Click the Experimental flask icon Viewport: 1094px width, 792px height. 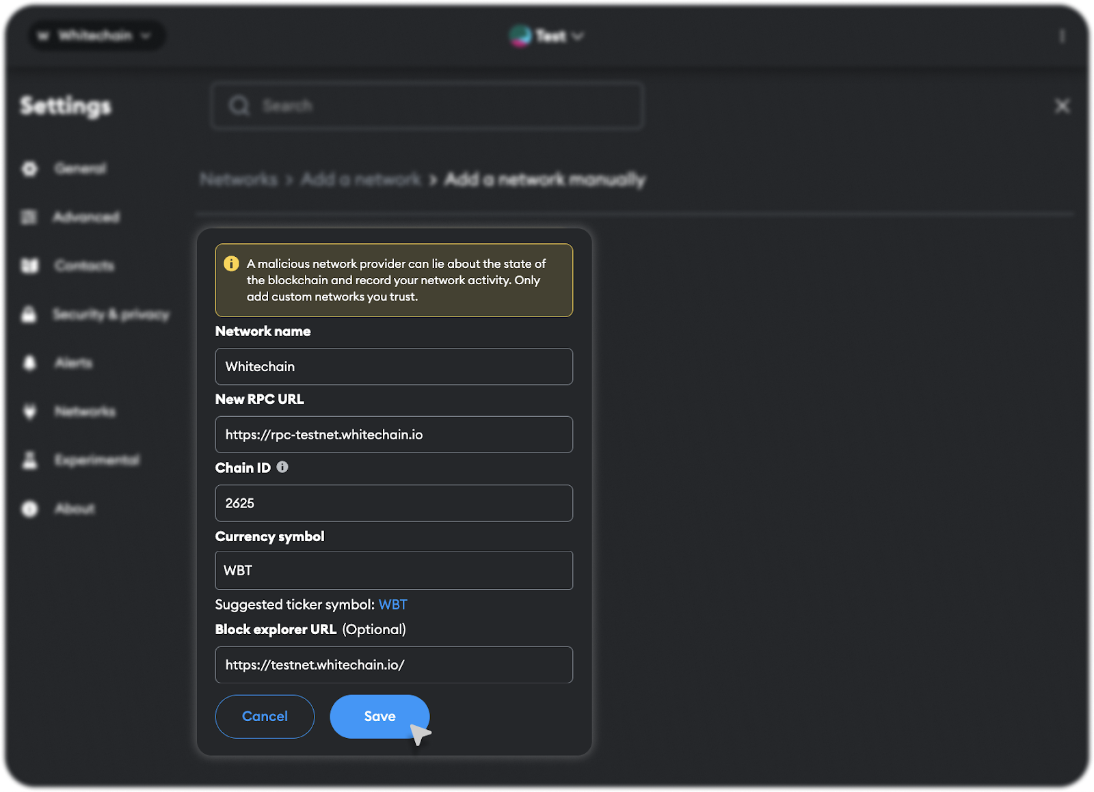tap(29, 460)
